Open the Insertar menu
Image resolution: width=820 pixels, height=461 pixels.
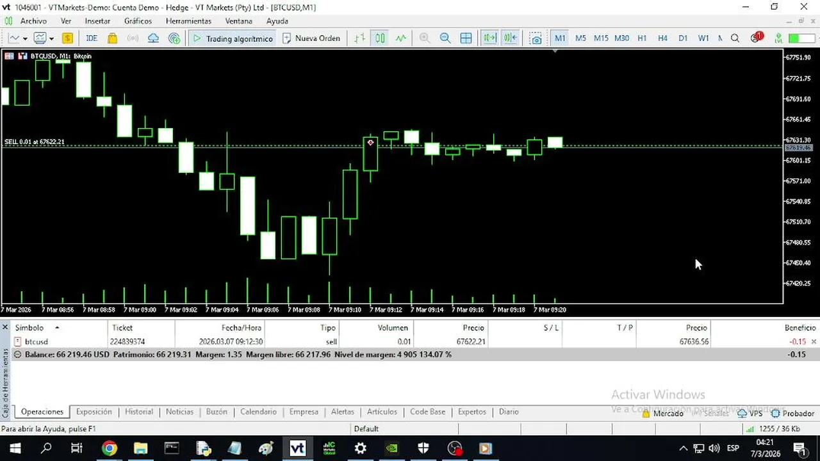pos(97,21)
